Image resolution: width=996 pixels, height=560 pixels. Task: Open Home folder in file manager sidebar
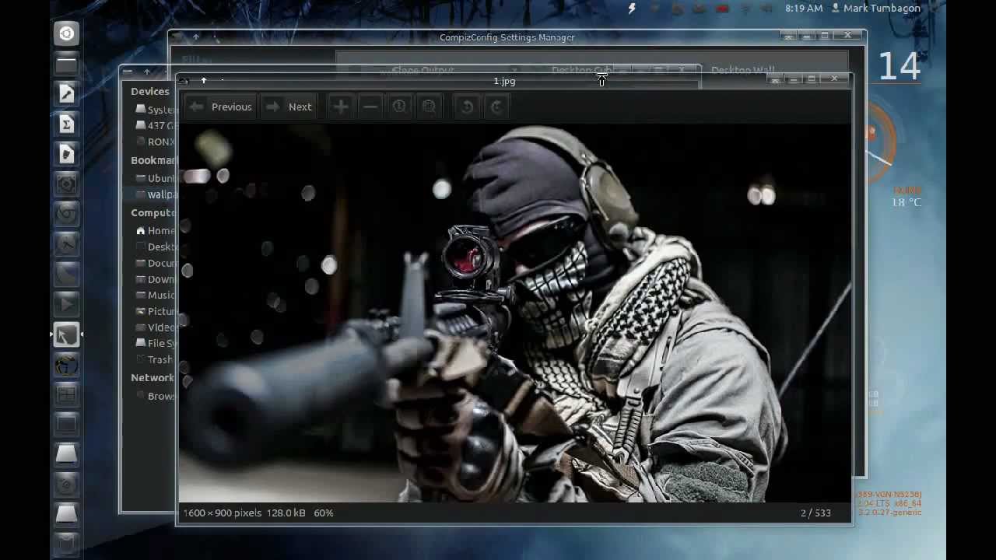[x=156, y=230]
